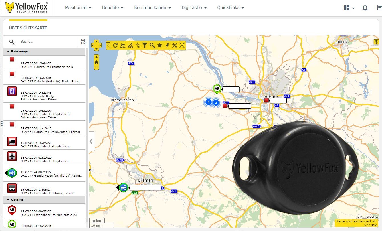Click the search magnifier in the vehicle list

(12, 42)
